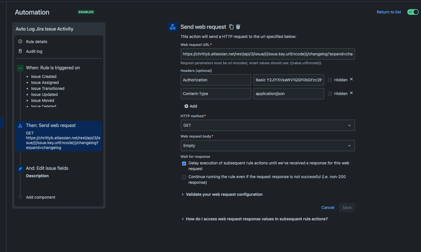
Task: Click the Rule details info icon
Action: click(x=20, y=42)
